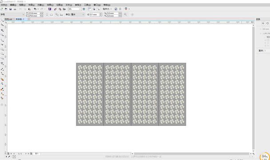Screen dimensions: 270x160
Task: Select the Polygon tool
Action: click(2, 58)
